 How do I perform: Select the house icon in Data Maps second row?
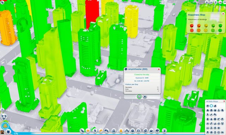click(208, 110)
